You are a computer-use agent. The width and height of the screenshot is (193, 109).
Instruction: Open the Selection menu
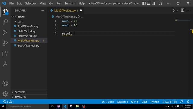pyautogui.click(x=31, y=3)
